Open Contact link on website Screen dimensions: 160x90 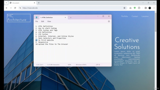click(135, 16)
